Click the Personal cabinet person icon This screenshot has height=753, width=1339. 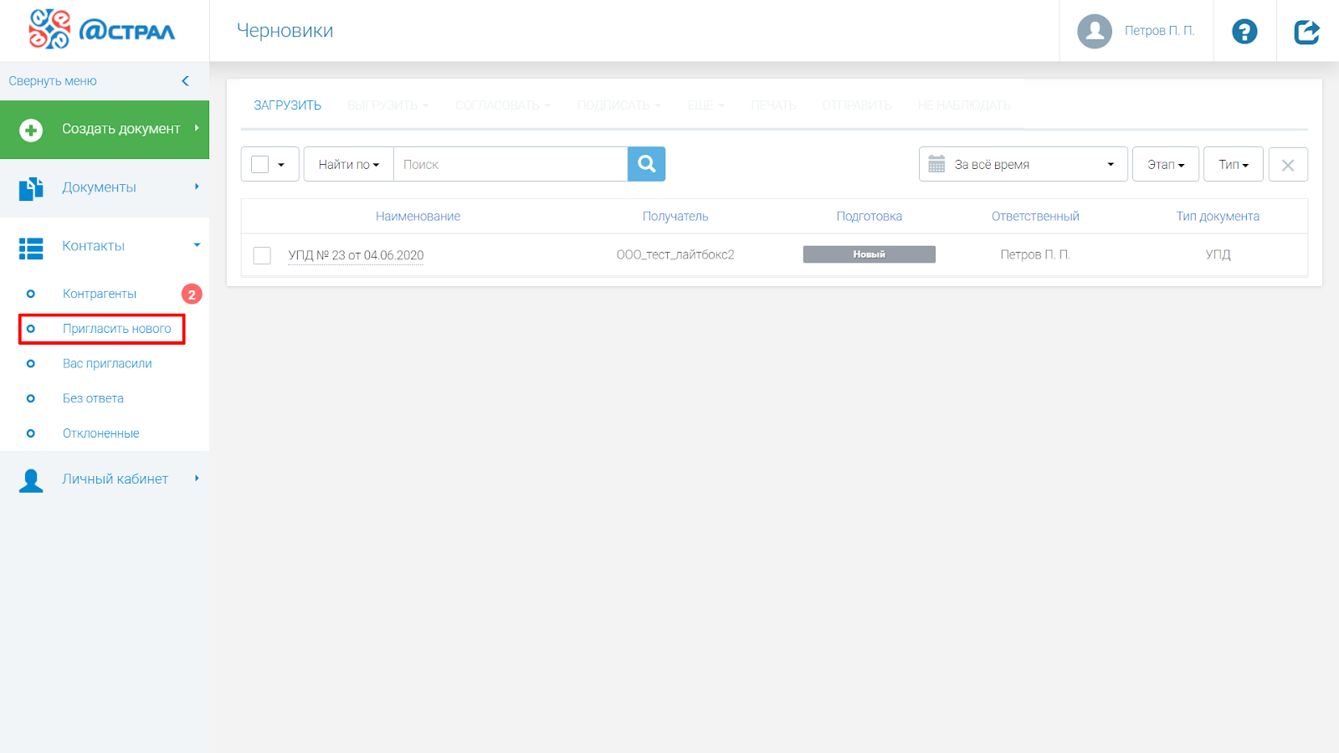pyautogui.click(x=31, y=480)
